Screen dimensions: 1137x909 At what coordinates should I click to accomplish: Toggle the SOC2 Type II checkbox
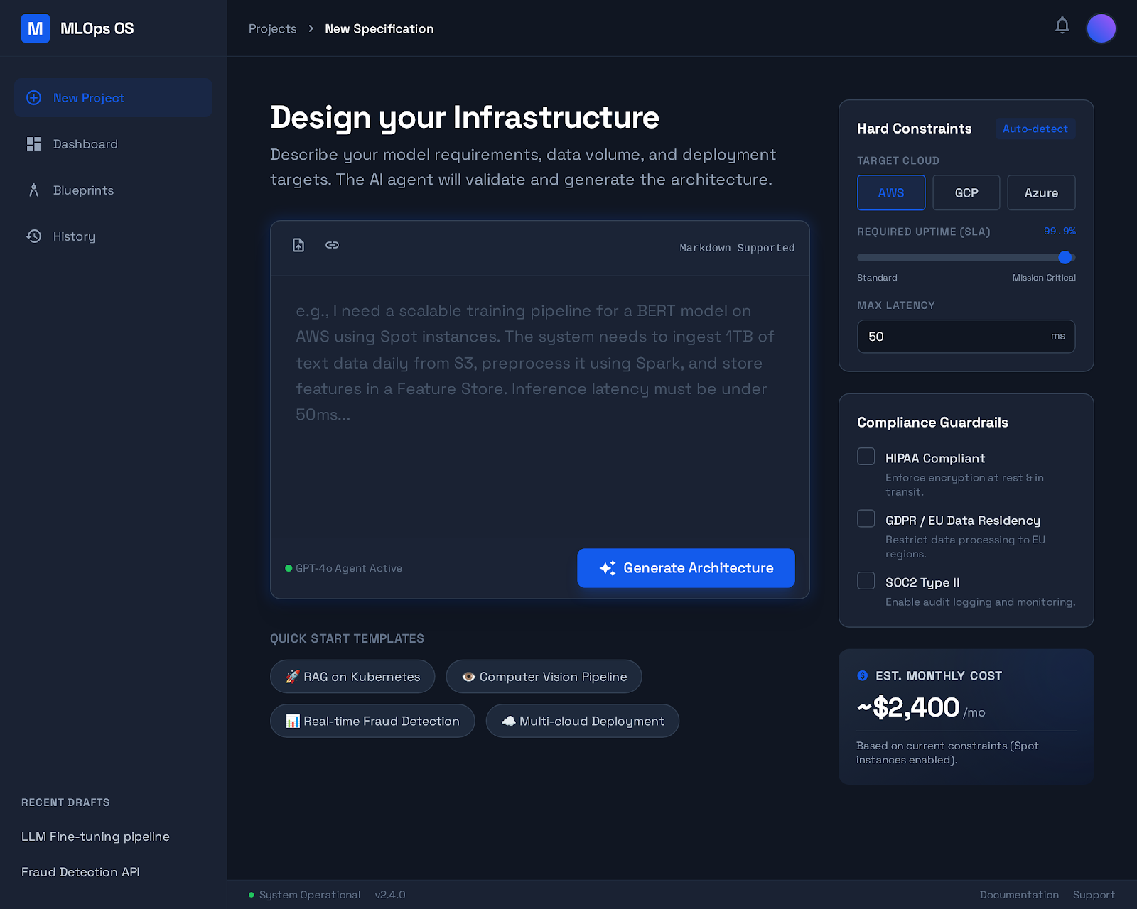[866, 581]
